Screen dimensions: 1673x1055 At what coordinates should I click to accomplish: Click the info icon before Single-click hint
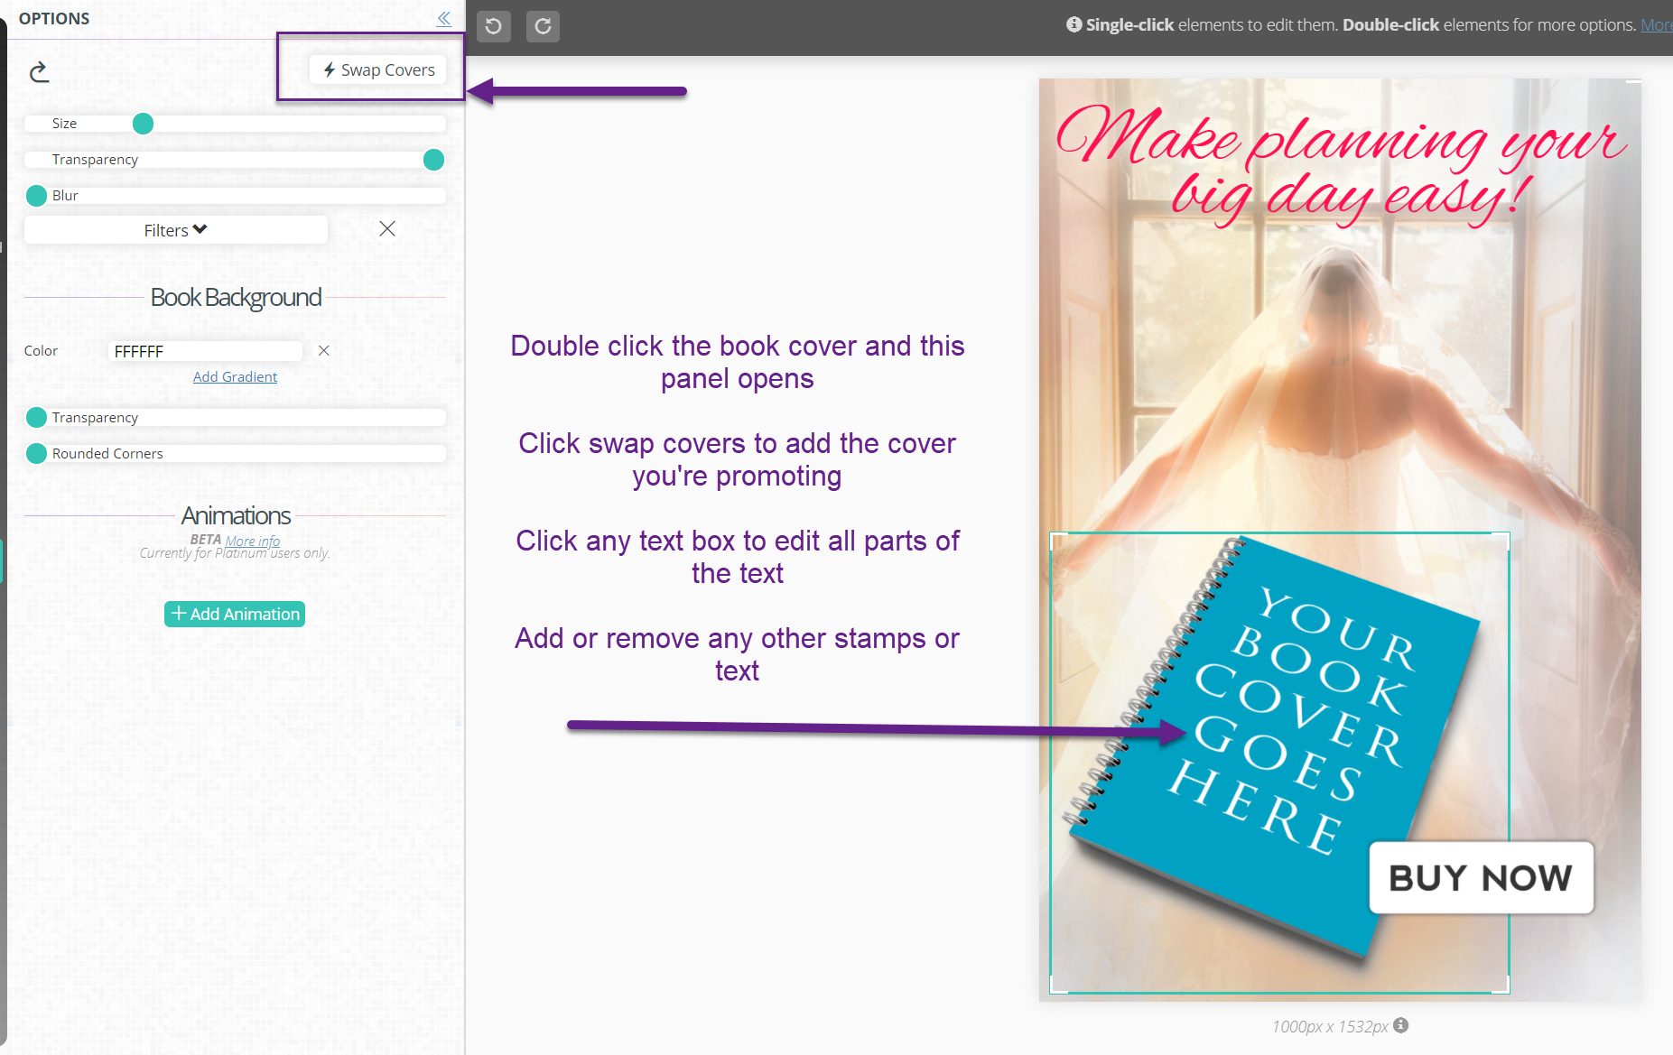point(1074,24)
